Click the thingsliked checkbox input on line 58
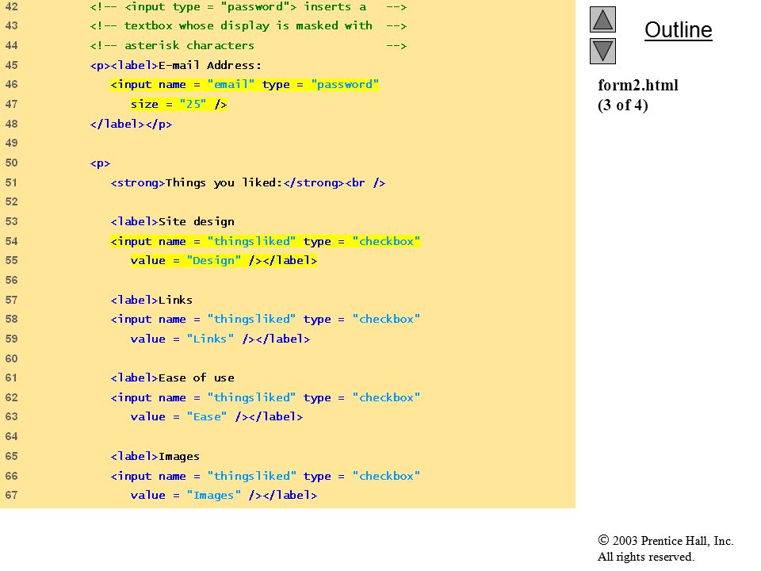761x571 pixels. pos(265,320)
